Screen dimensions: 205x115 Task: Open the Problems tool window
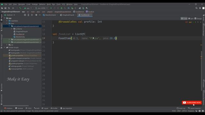click(x=8, y=108)
